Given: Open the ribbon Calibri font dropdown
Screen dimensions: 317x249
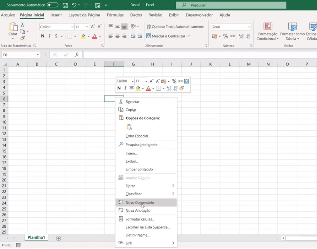Looking at the screenshot, I should [x=72, y=27].
